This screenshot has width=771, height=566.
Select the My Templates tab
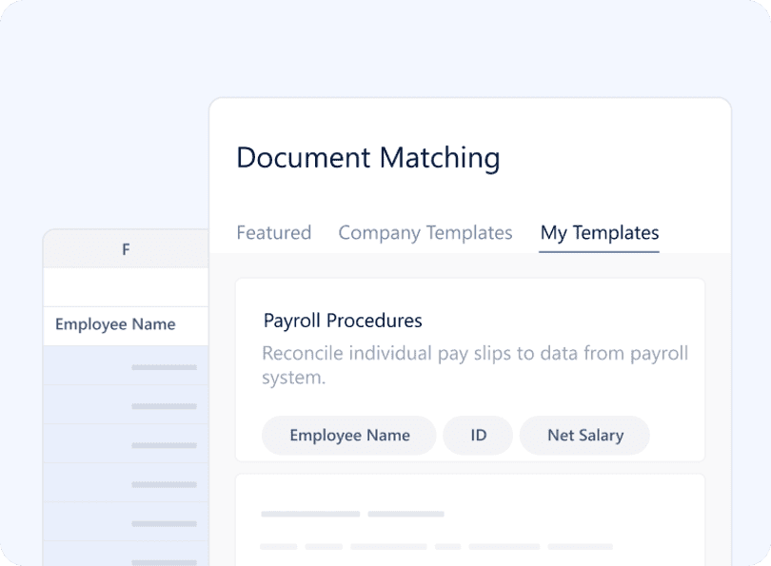[600, 233]
